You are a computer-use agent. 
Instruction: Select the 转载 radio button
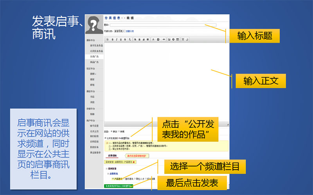(x=119, y=131)
